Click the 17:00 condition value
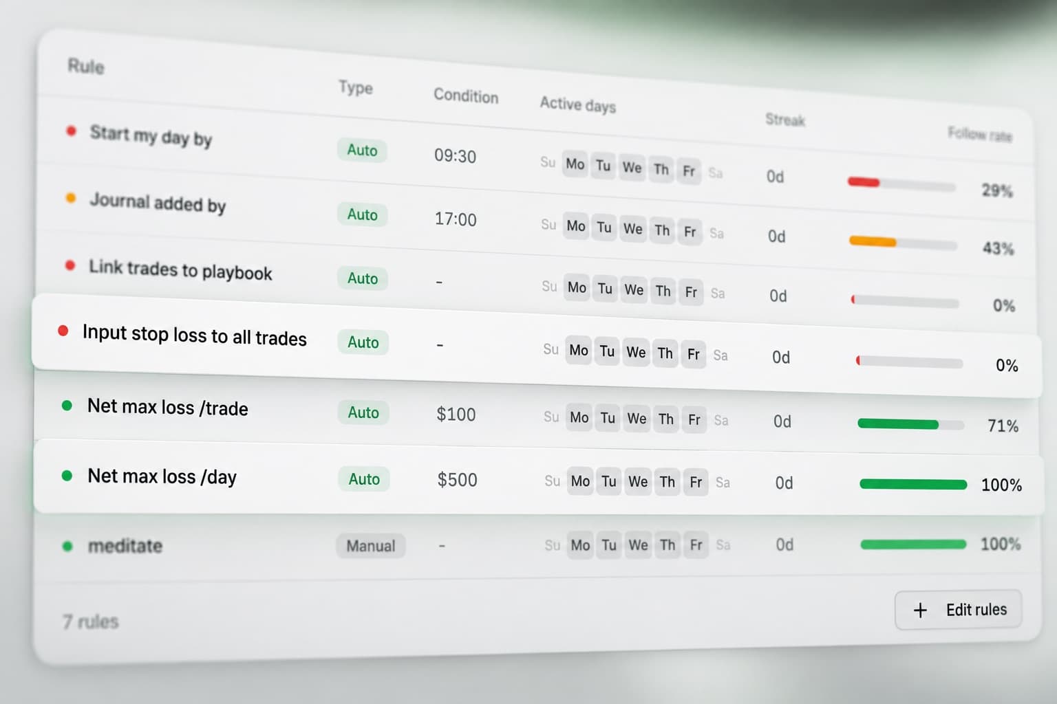Screen dimensions: 1057x704 coord(456,219)
